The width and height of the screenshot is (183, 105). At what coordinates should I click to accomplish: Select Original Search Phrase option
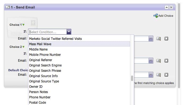tap(79, 71)
